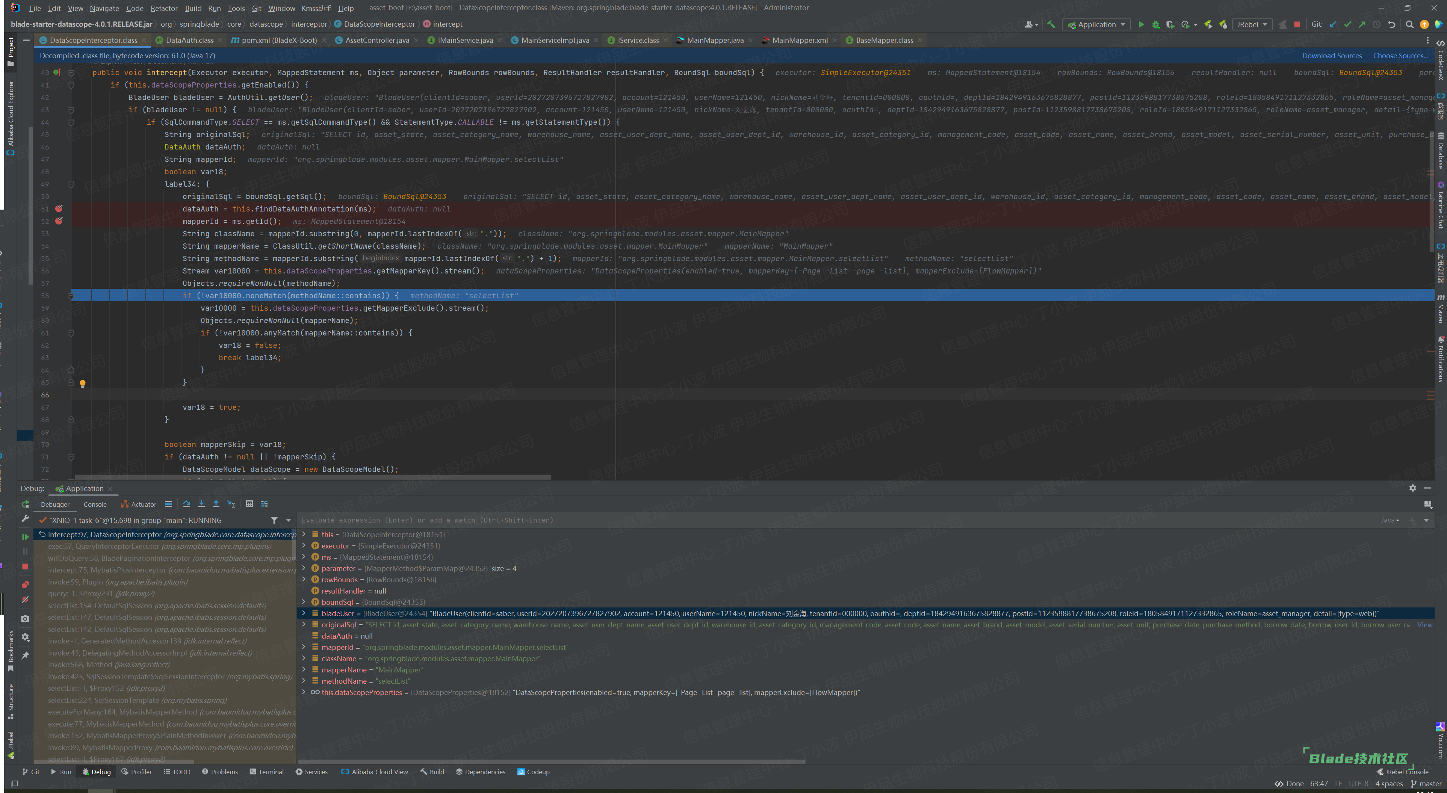Viewport: 1447px width, 793px height.
Task: Click Download Sources link
Action: click(x=1331, y=56)
